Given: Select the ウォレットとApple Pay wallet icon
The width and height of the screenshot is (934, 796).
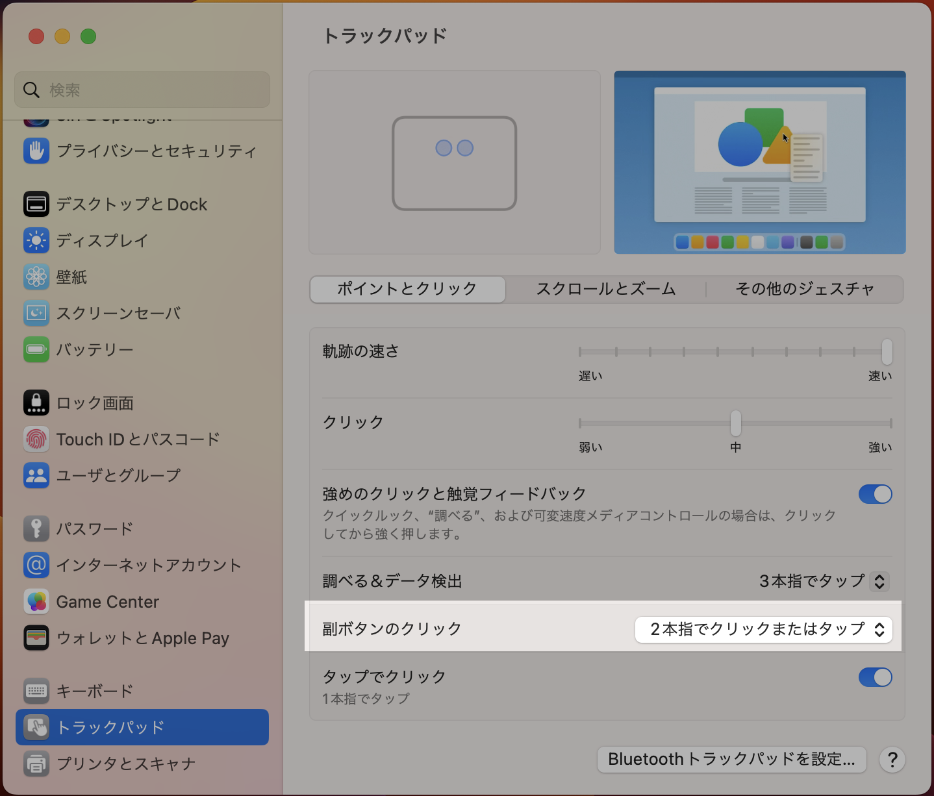Looking at the screenshot, I should 36,638.
